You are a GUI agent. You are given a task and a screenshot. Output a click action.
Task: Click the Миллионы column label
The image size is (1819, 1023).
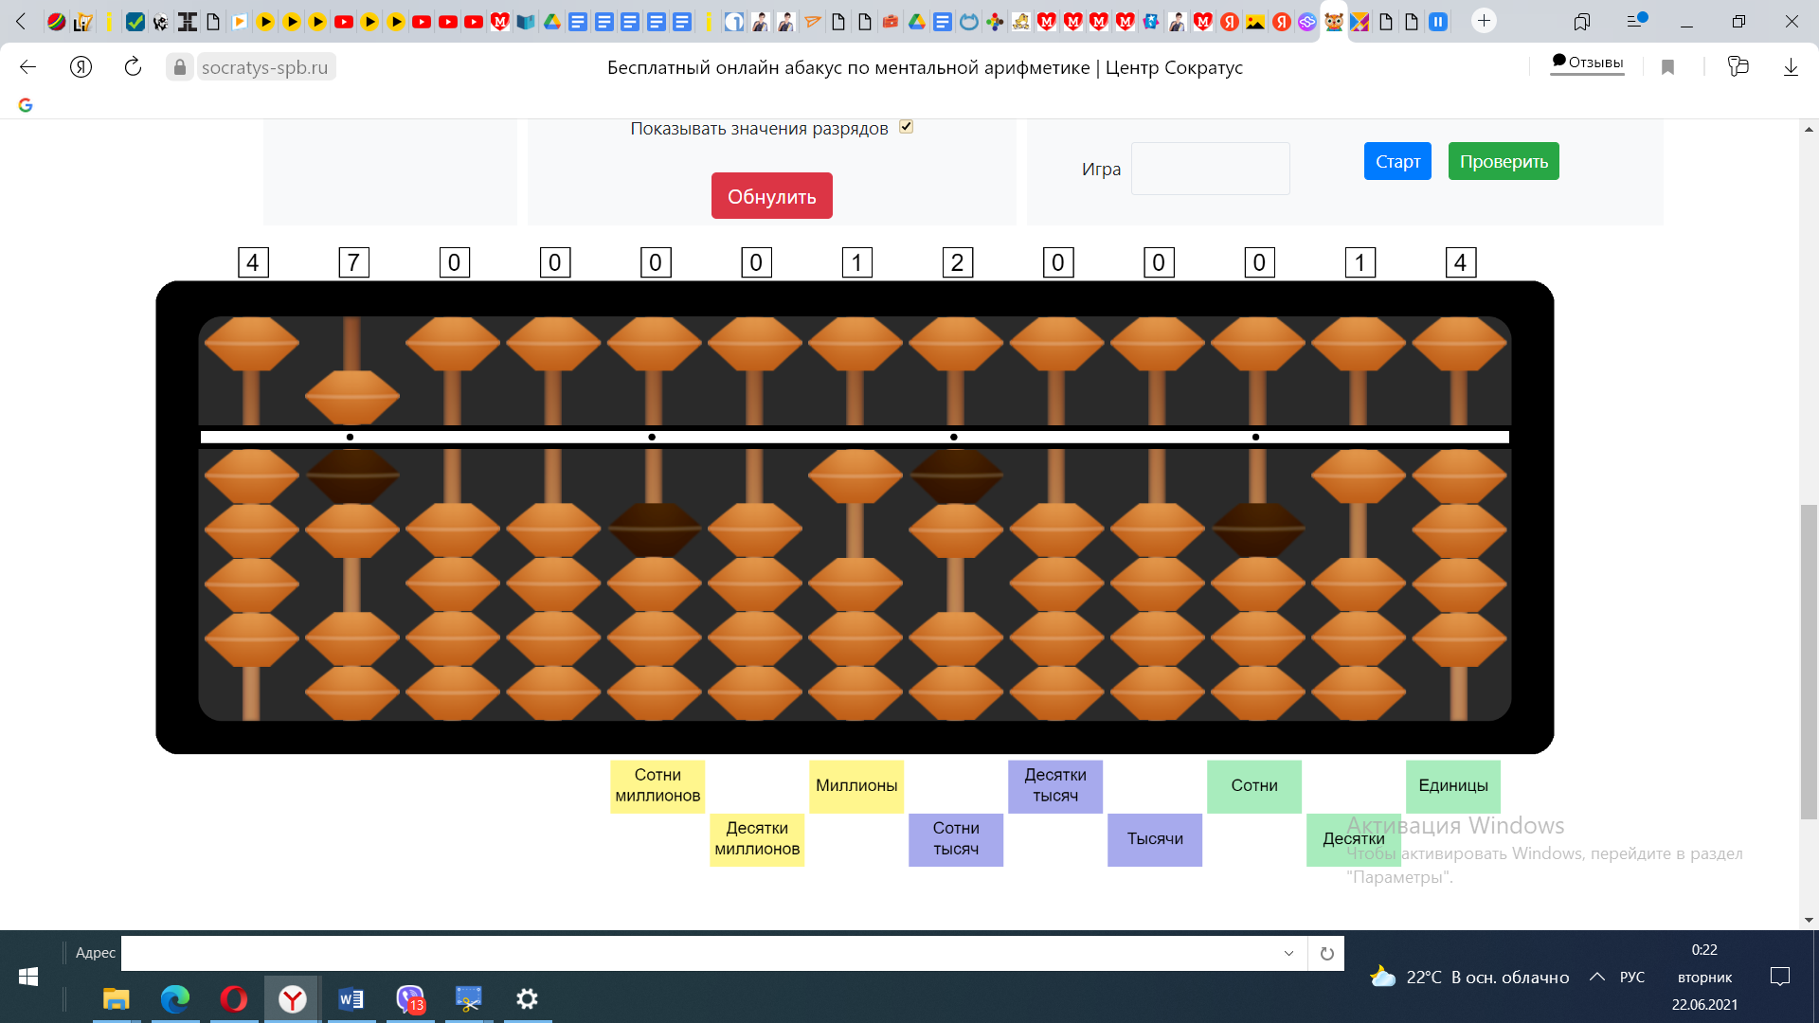856,786
